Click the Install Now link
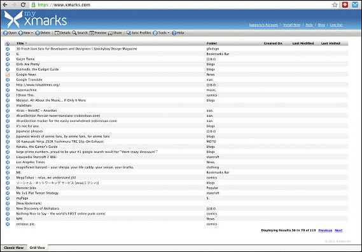 [x=291, y=25]
